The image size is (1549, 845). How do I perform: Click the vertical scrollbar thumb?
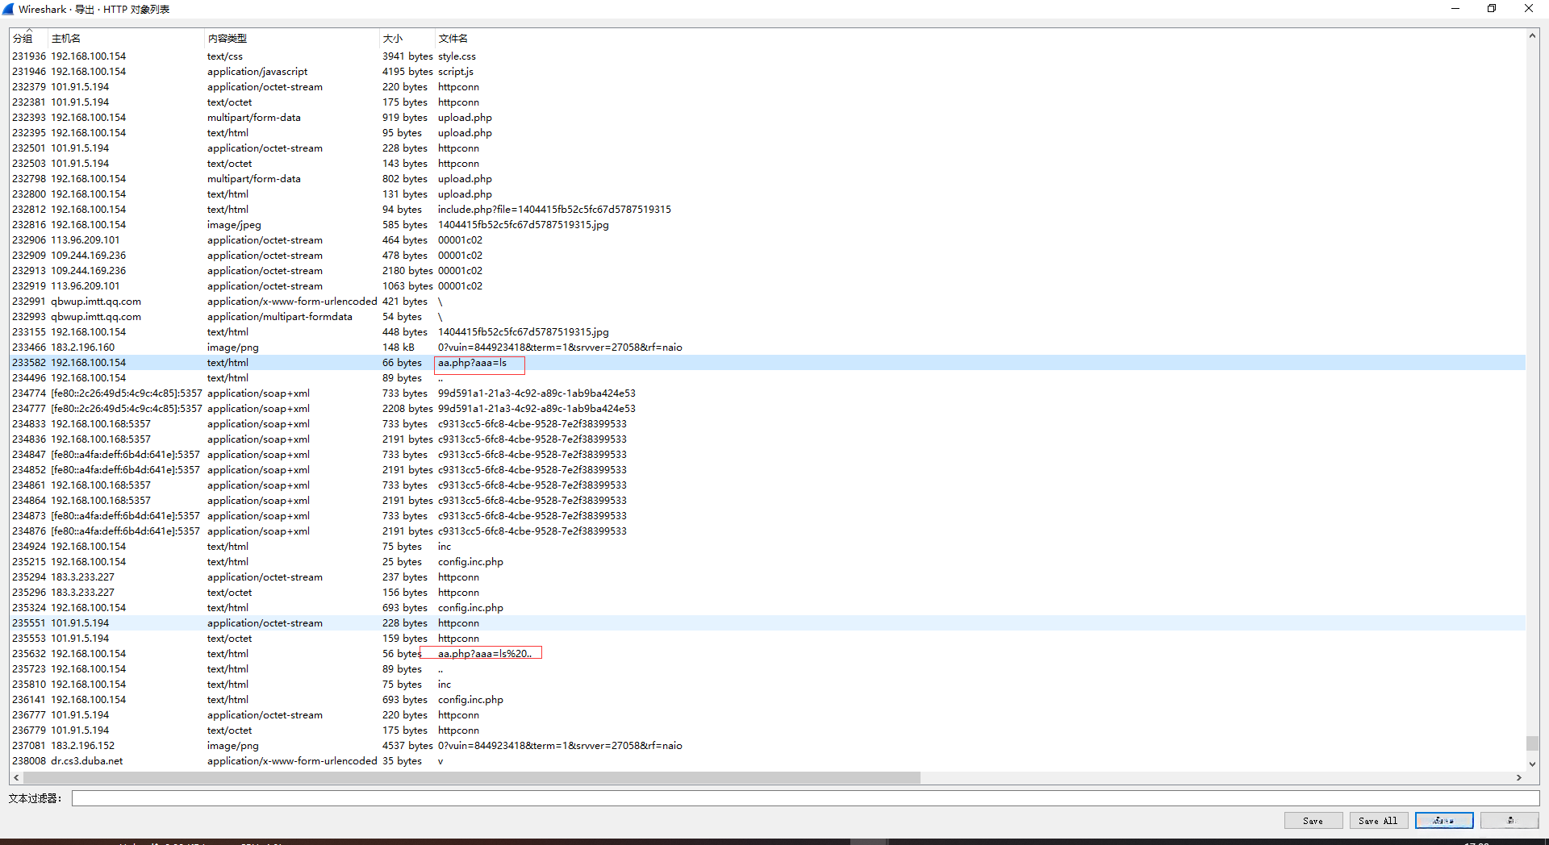tap(1532, 743)
